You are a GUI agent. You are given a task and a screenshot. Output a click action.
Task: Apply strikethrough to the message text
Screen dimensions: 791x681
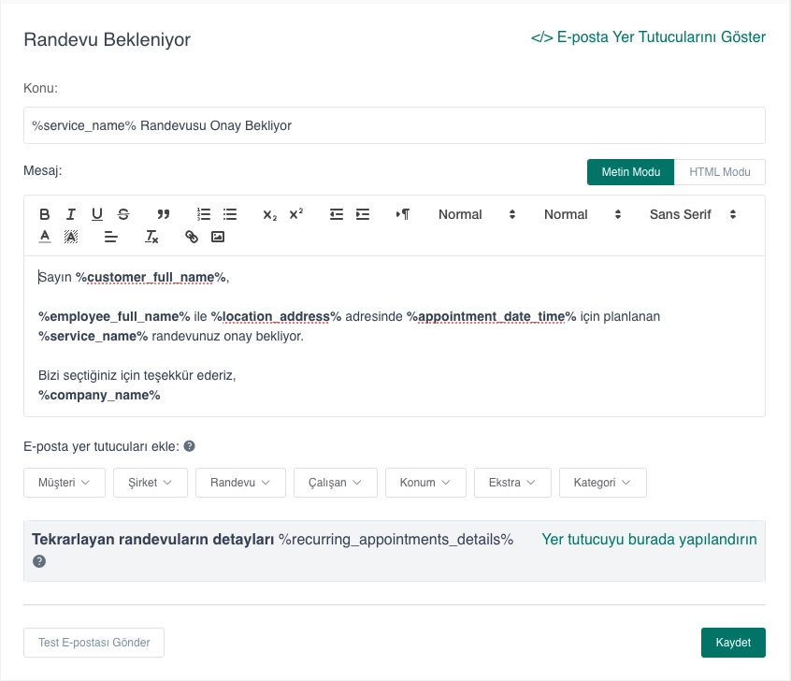(123, 214)
